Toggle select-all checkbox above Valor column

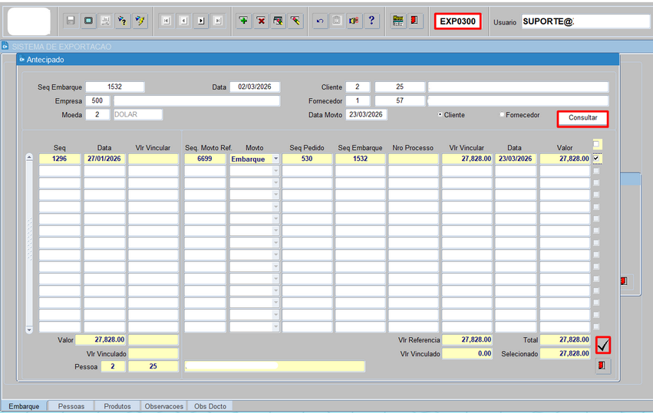597,144
